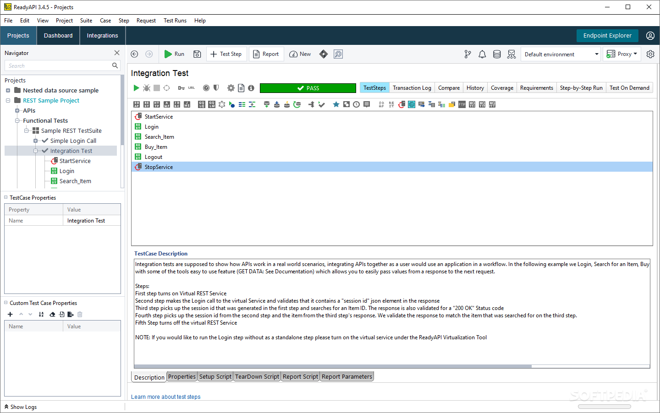Add a REST request step

point(147,104)
